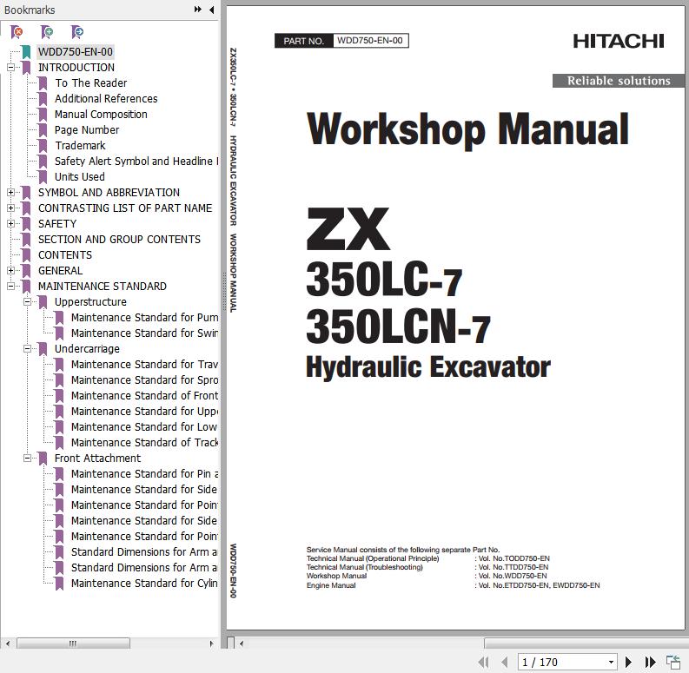This screenshot has width=689, height=673.
Task: Open CONTRASTING LIST OF PART NAME bookmark
Action: pos(125,208)
